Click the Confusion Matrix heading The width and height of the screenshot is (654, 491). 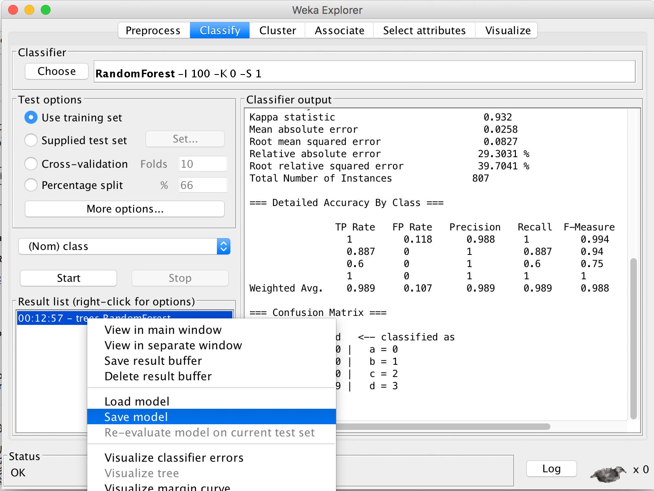point(318,313)
